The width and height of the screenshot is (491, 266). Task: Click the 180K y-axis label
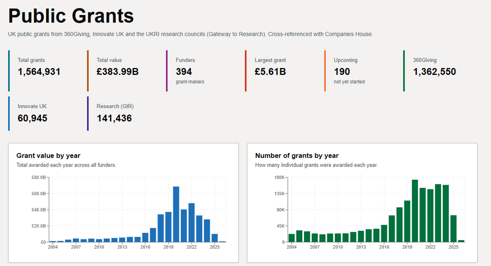(280, 177)
